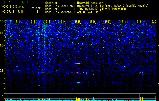Click the 0.8 frequency axis label

[x=2, y=71]
